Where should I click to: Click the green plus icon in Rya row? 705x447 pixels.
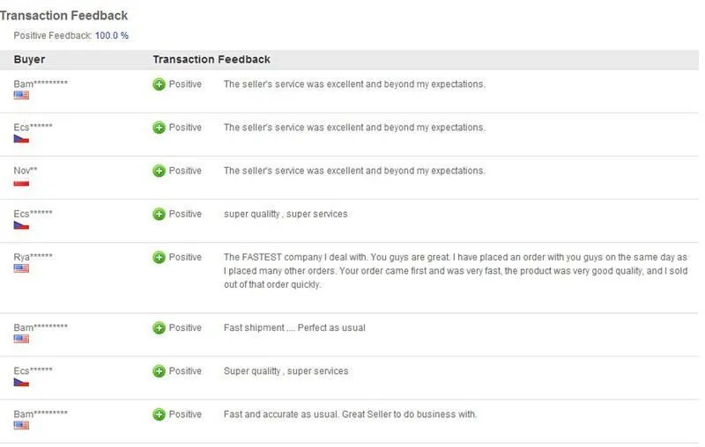tap(159, 258)
